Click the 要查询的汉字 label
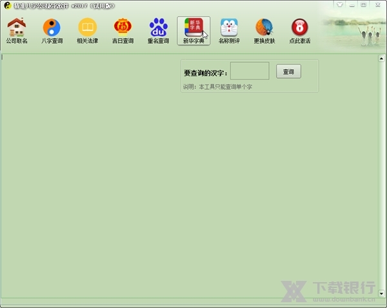The height and width of the screenshot is (308, 387). 205,73
